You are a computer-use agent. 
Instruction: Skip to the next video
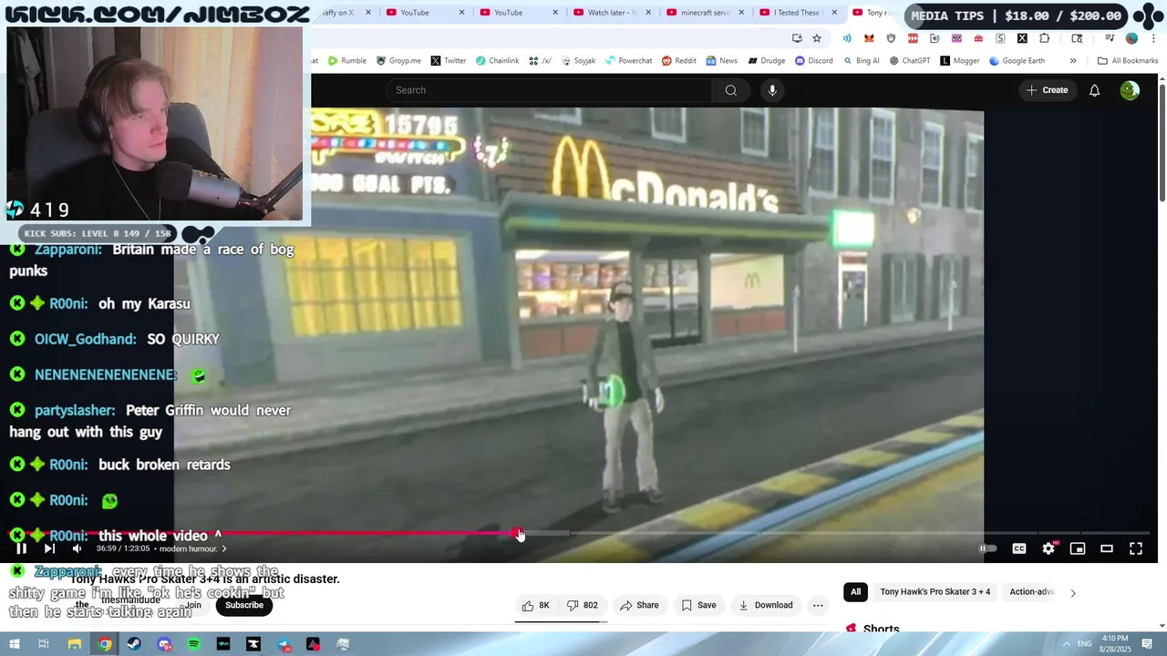(x=49, y=548)
